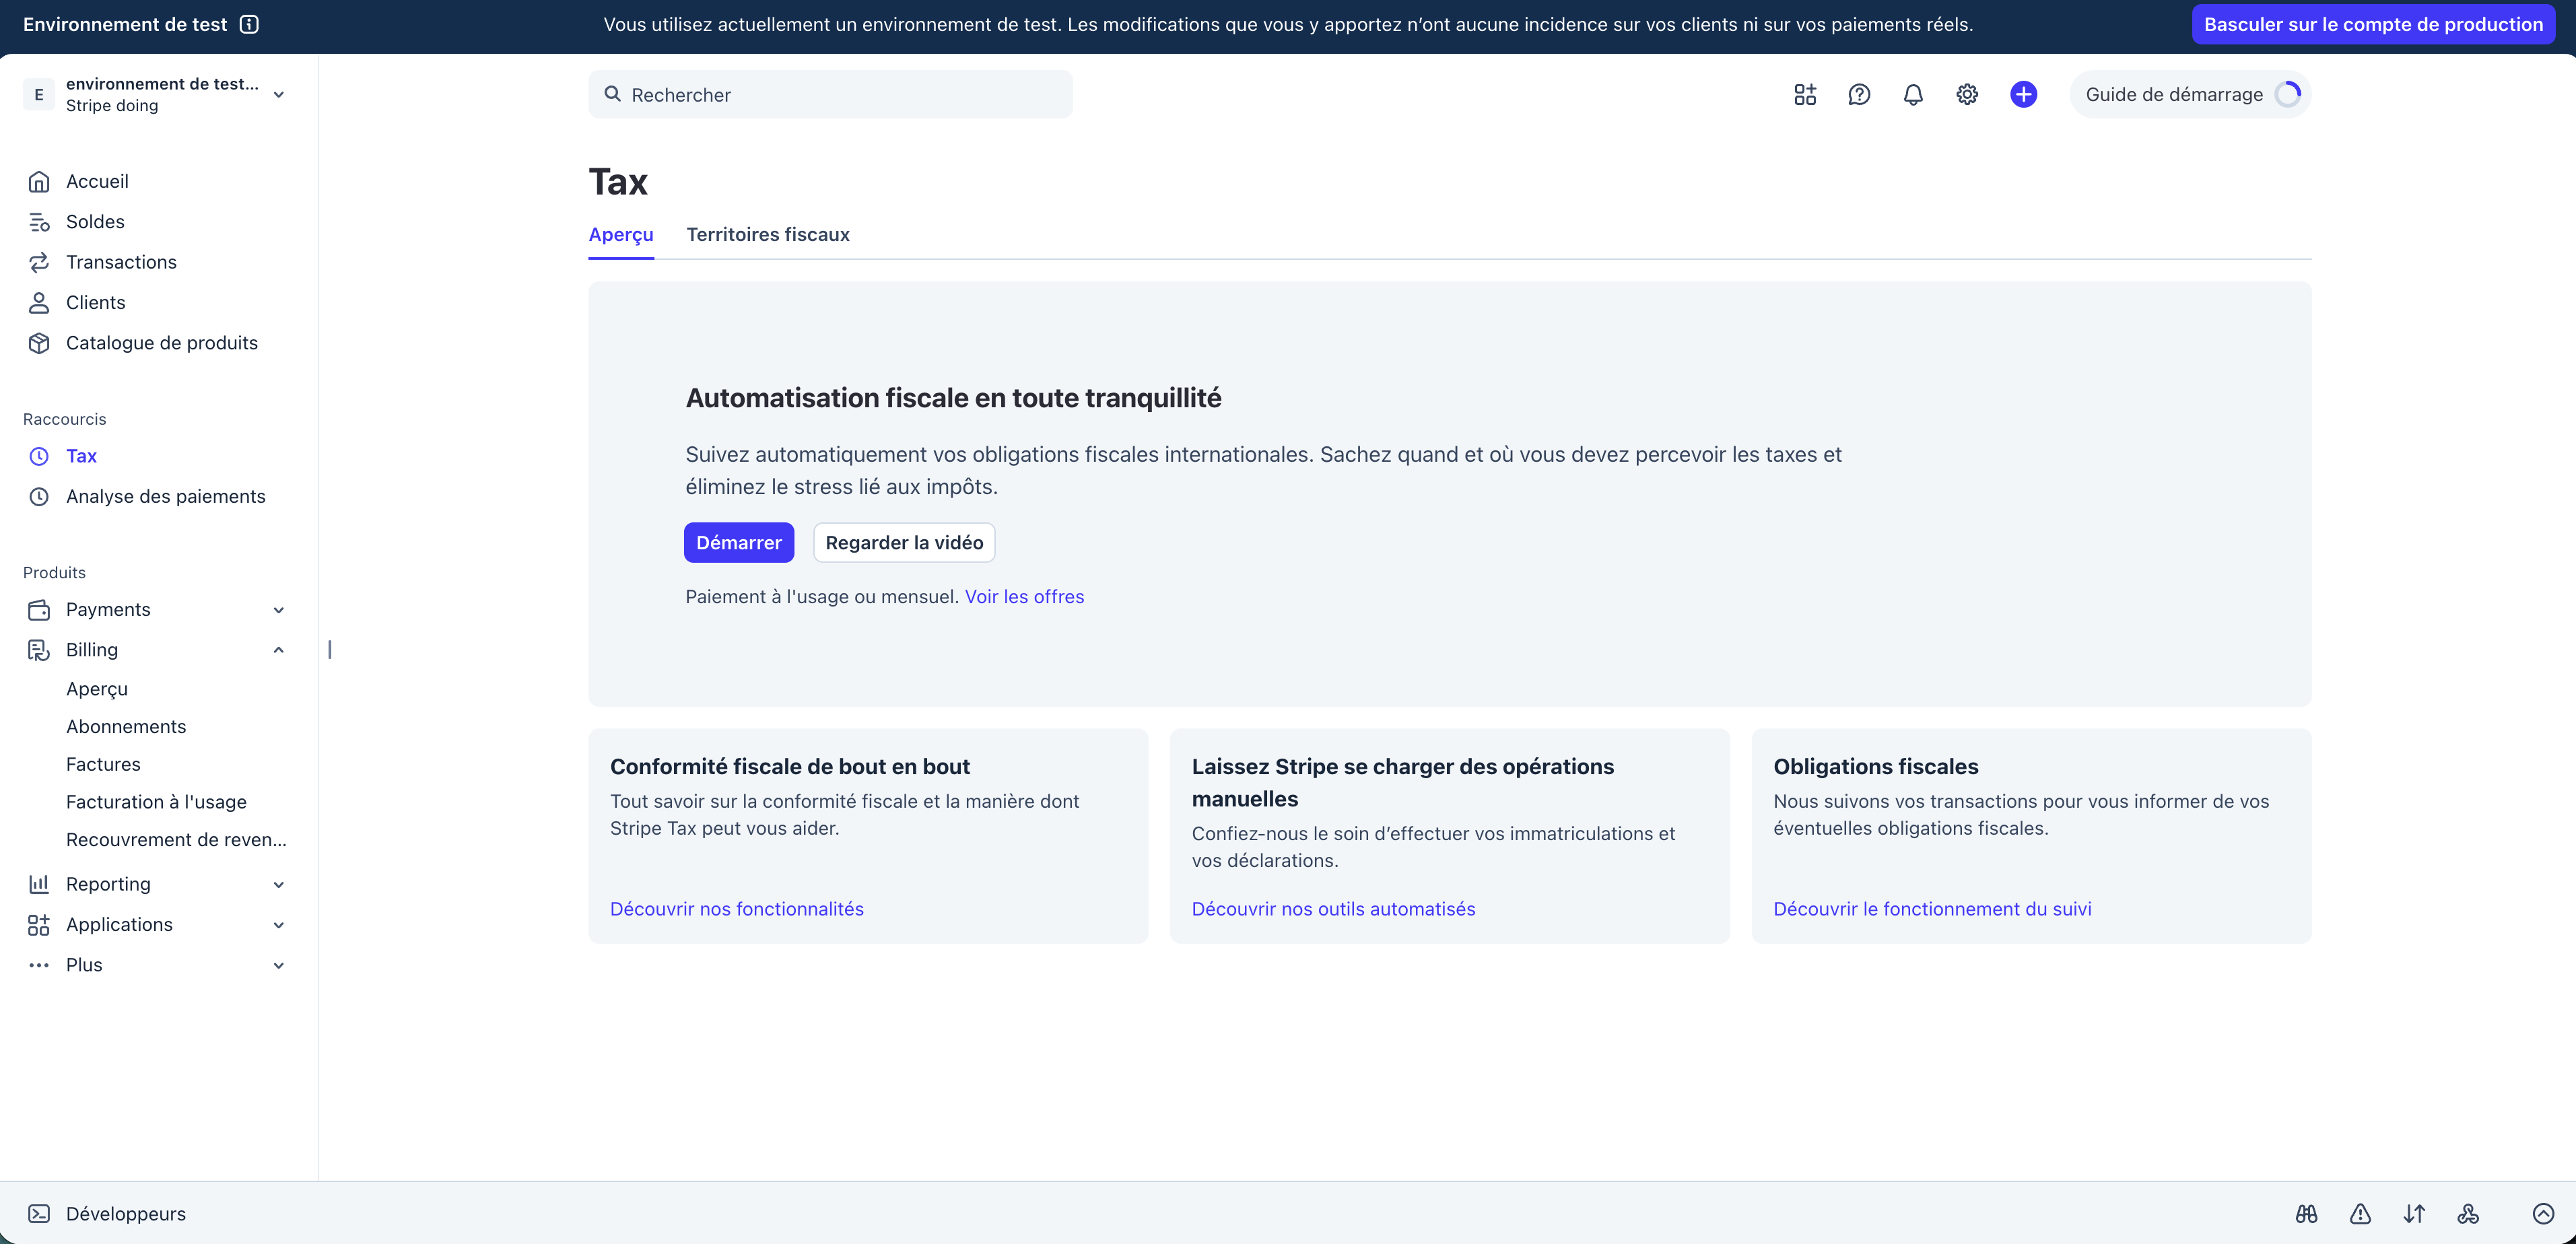Screen dimensions: 2576x1244
Task: Open Transactions in the sidebar
Action: (x=121, y=262)
